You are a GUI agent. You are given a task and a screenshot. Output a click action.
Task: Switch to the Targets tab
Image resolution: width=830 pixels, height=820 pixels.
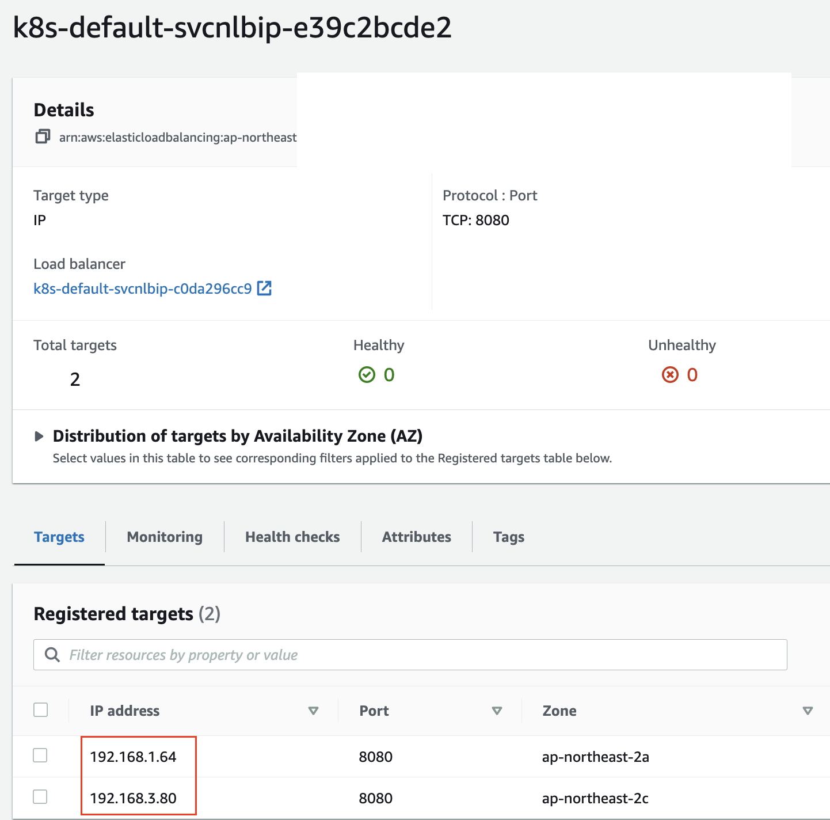point(59,537)
